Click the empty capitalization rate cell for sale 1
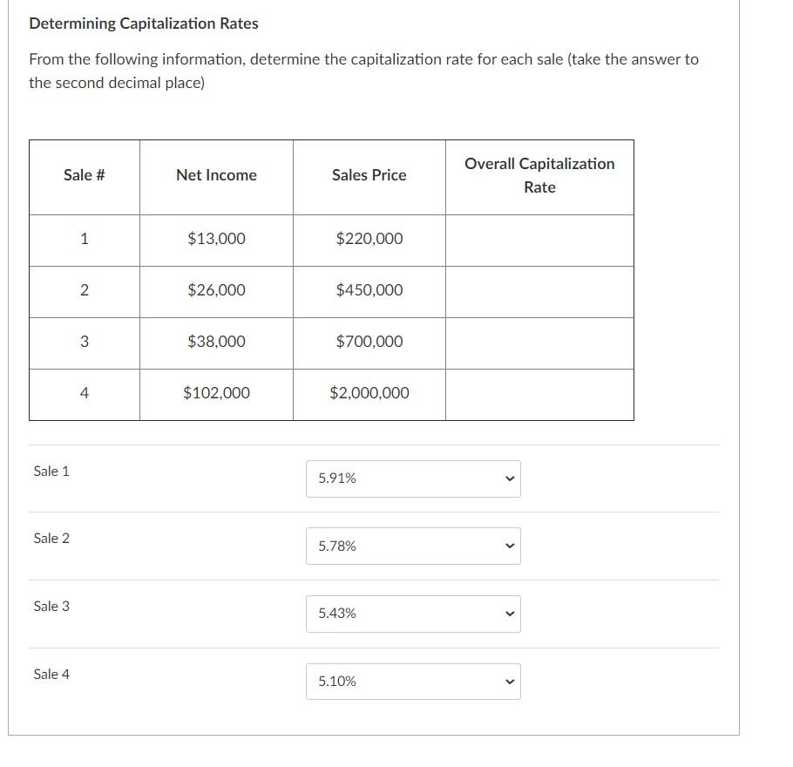 (x=539, y=238)
